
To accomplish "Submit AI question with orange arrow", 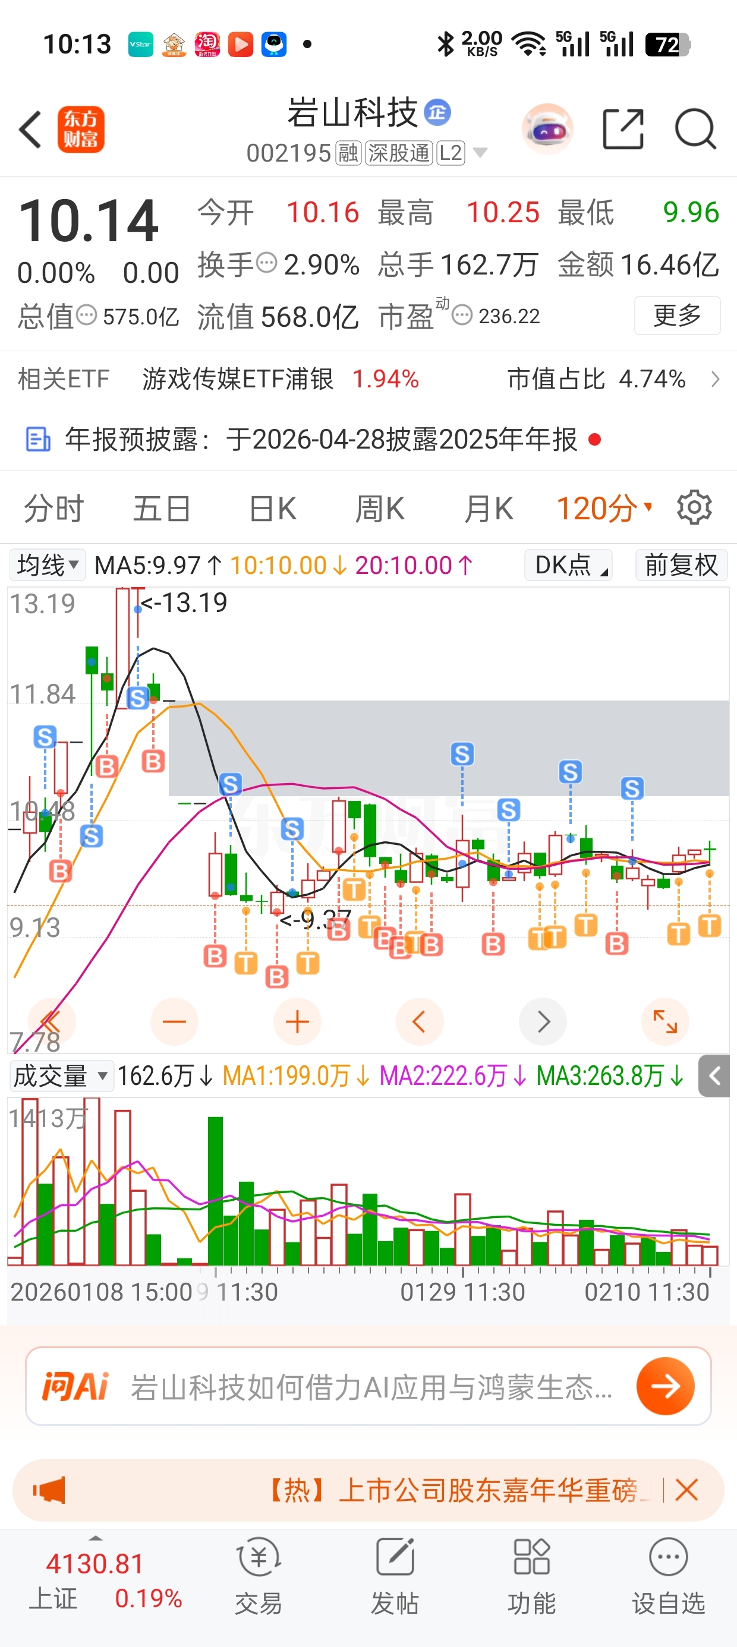I will tap(665, 1386).
